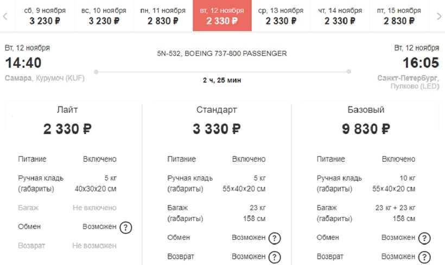Select Monday 11 November date tab
Screen dimensions: 445x265
(163, 16)
